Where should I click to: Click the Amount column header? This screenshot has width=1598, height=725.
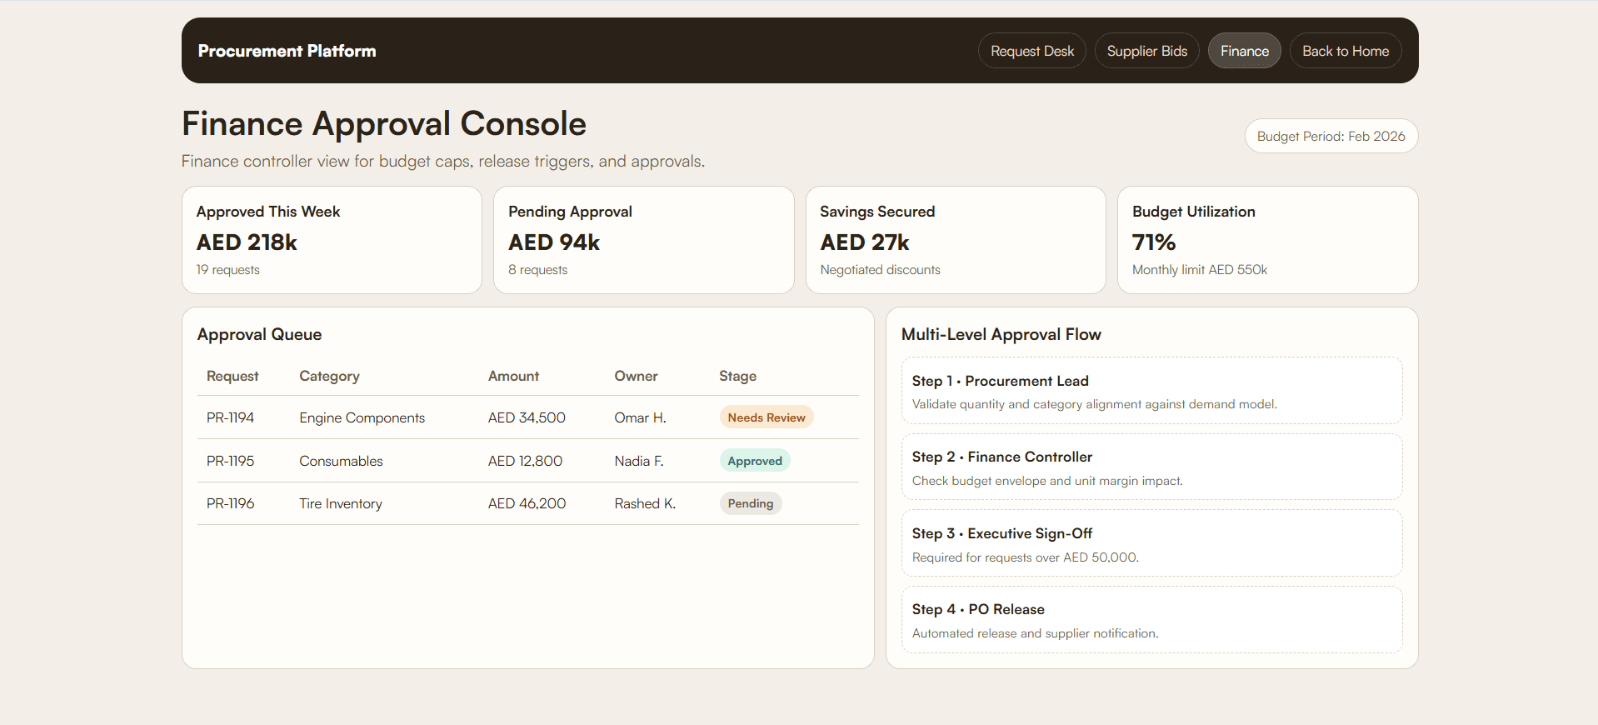513,376
